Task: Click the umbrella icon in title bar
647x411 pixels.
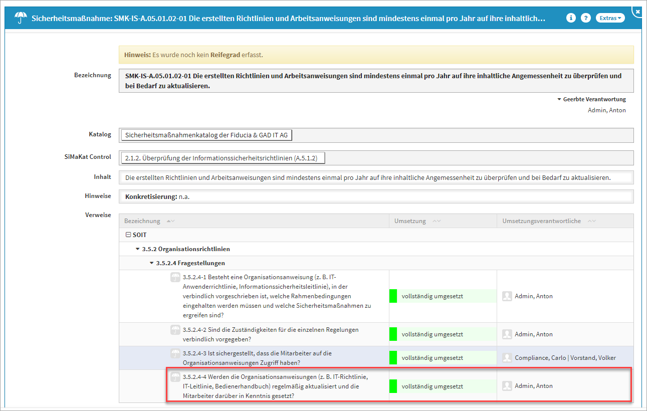Action: tap(21, 18)
